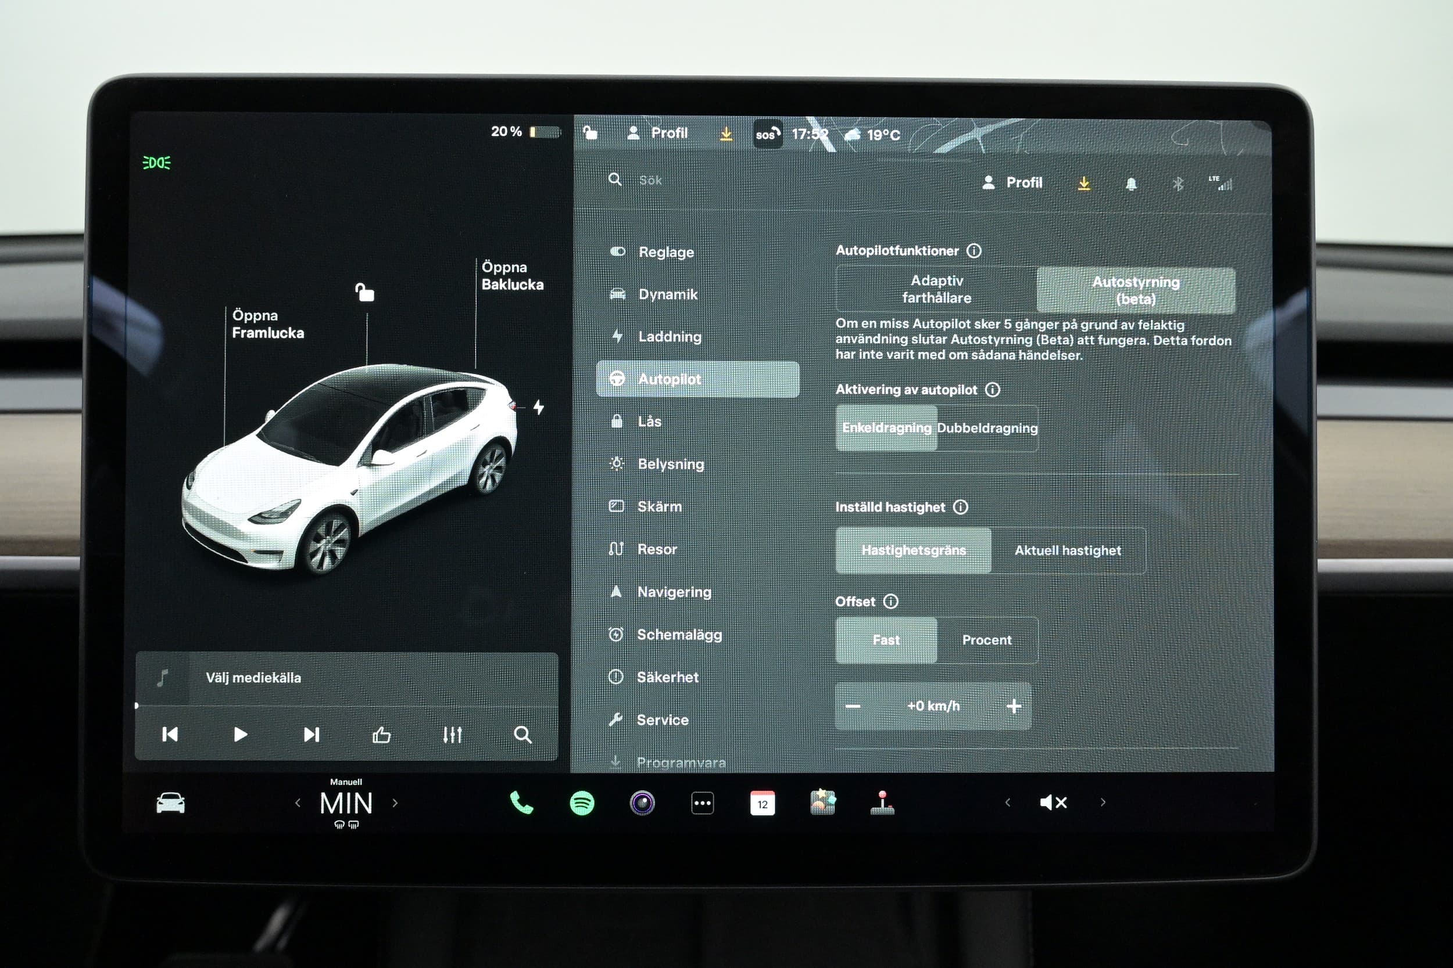Screen dimensions: 1453x968
Task: Like track with thumbs-up icon
Action: pos(382,735)
